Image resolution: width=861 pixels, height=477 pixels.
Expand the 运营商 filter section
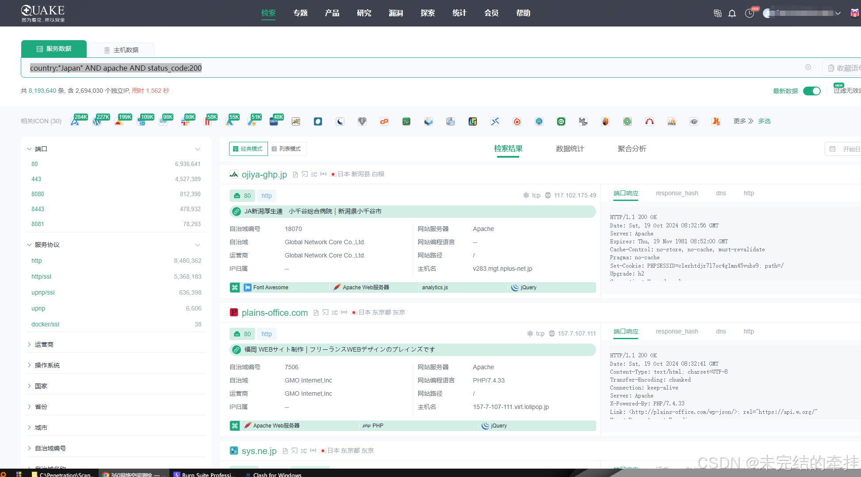coord(44,344)
